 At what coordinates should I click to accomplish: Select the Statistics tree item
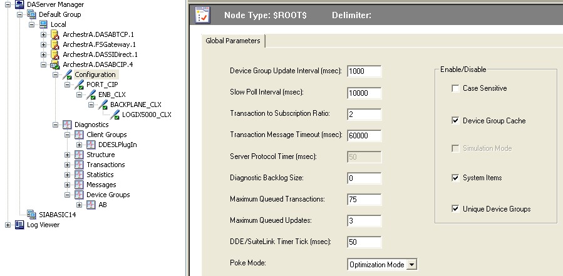tap(100, 175)
